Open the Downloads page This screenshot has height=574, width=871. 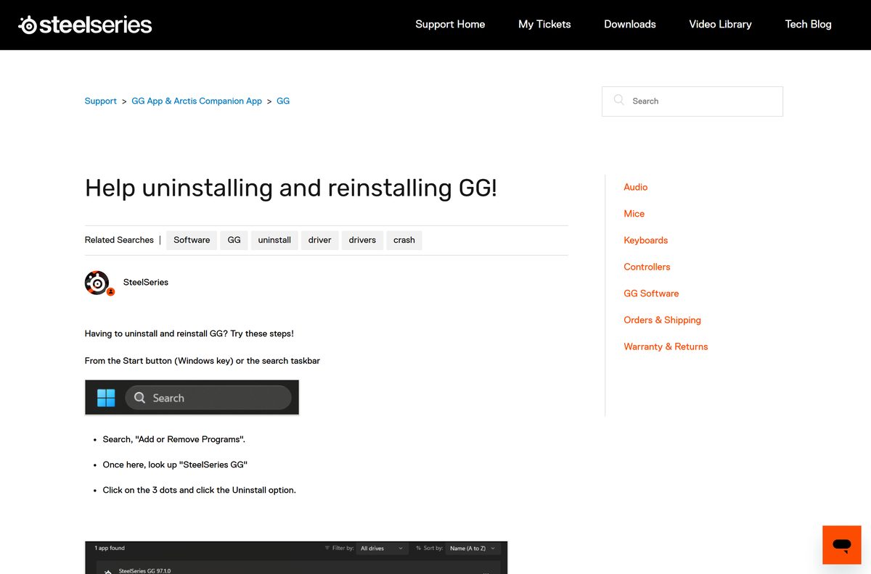pos(630,24)
